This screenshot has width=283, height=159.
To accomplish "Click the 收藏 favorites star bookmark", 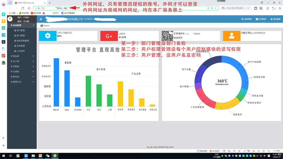I will click(12, 13).
